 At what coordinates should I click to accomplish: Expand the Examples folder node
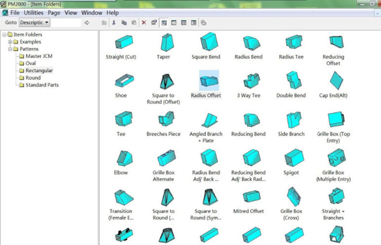(10, 42)
